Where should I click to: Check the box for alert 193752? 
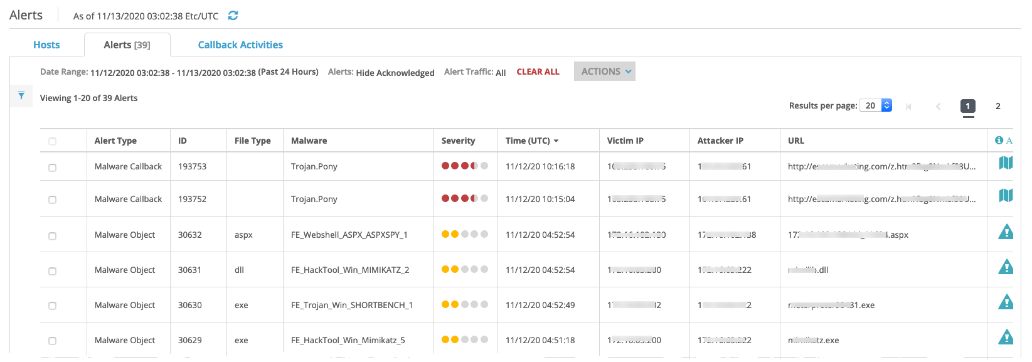coord(52,200)
